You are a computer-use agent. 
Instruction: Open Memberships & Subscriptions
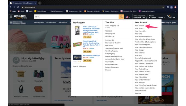(145, 42)
